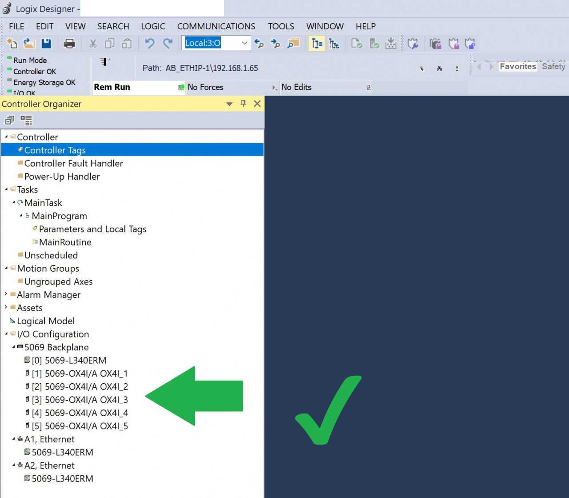The image size is (569, 498).
Task: Click the Open project folder icon
Action: 29,43
